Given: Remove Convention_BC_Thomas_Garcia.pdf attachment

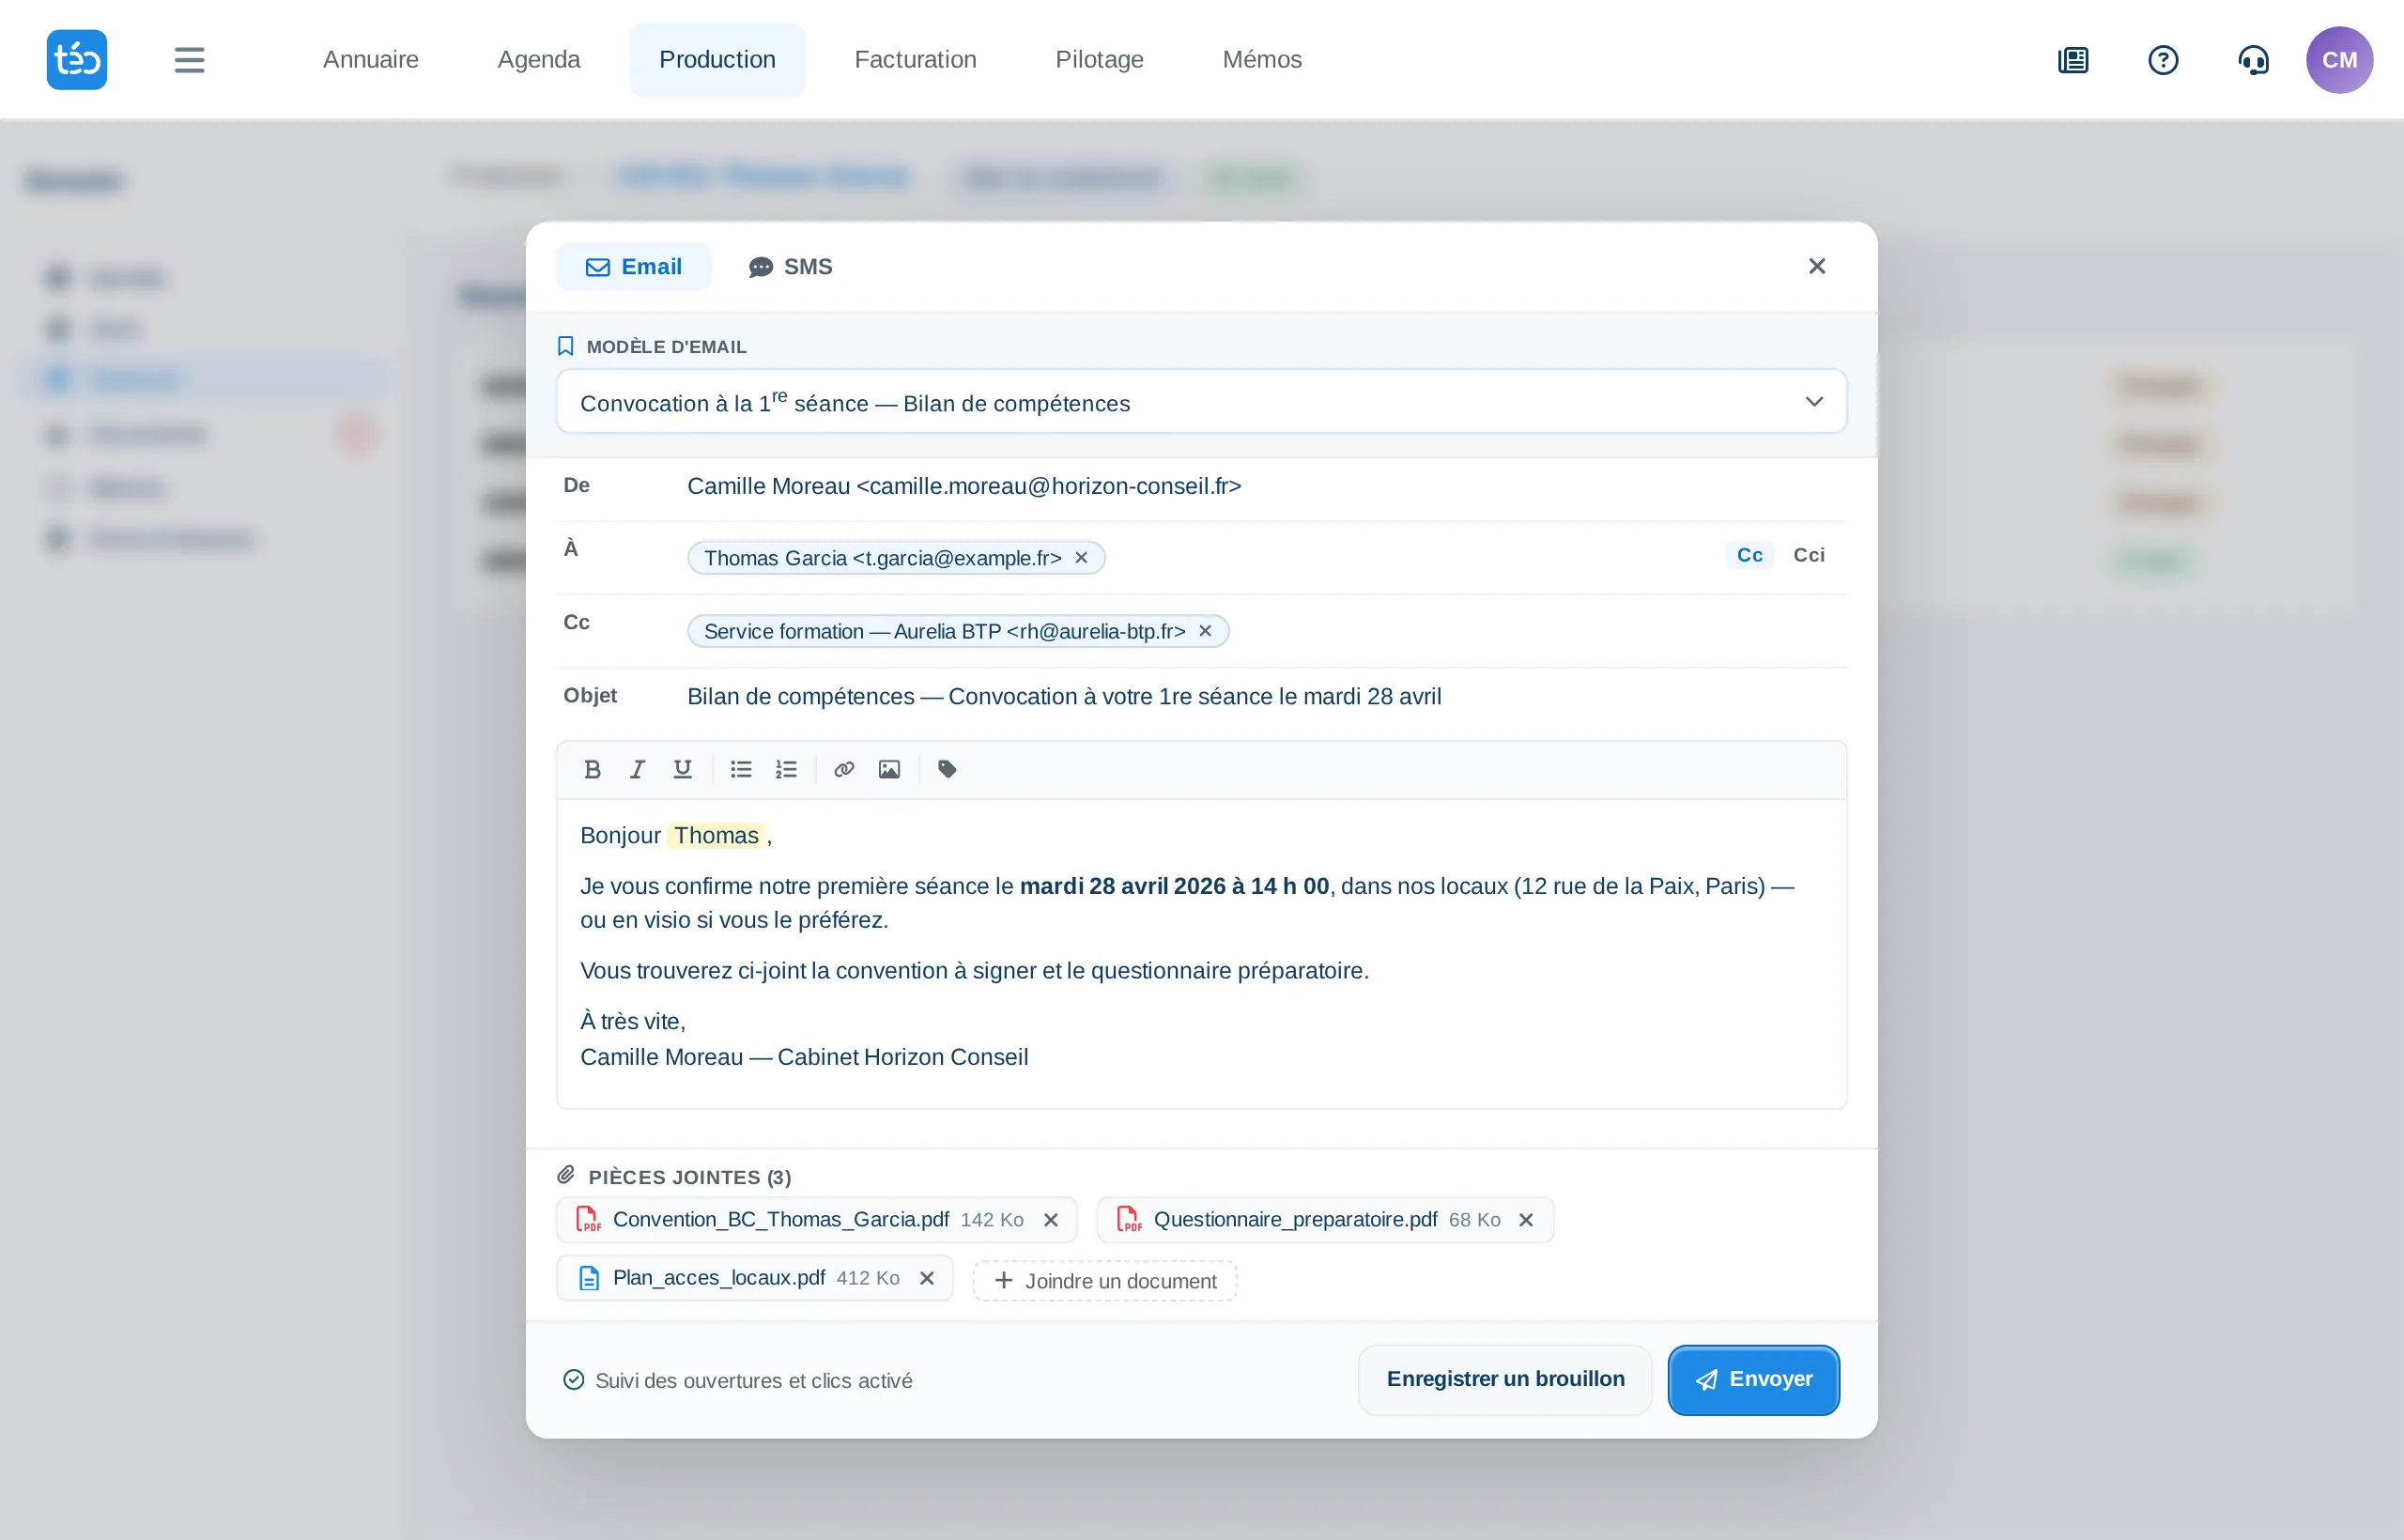Looking at the screenshot, I should (1051, 1220).
